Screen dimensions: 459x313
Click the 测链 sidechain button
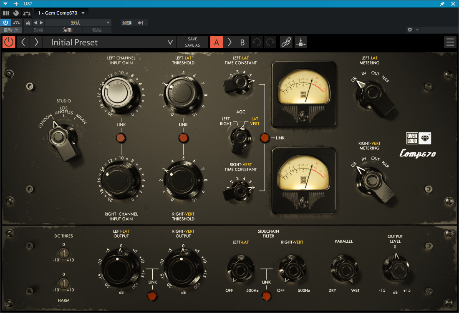(x=127, y=23)
